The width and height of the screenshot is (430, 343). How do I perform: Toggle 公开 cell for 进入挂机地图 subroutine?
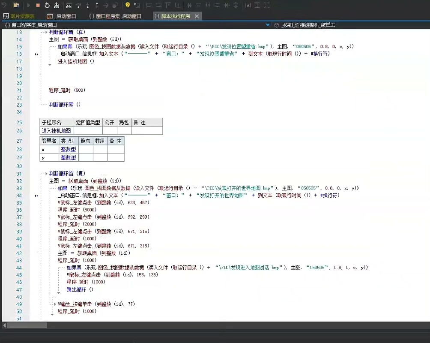click(x=110, y=131)
